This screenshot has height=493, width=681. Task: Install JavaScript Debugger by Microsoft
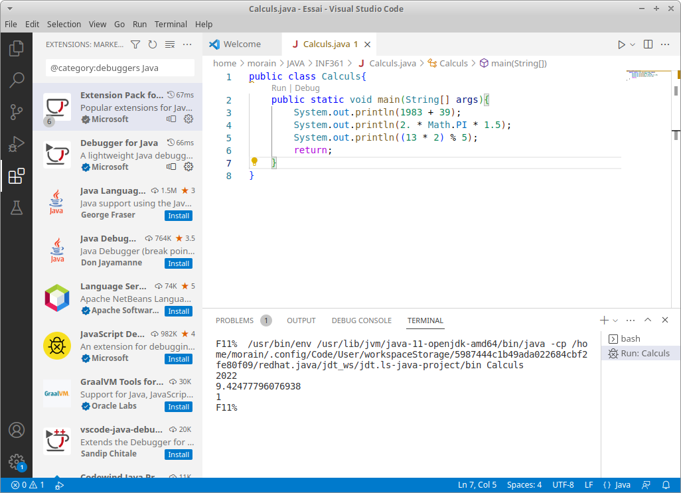pyautogui.click(x=179, y=359)
